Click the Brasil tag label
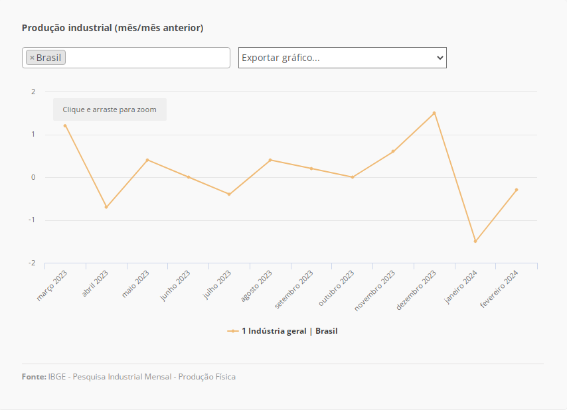This screenshot has height=412, width=567. coord(48,58)
